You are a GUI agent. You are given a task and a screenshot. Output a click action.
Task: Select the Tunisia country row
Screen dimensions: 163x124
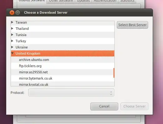63,35
